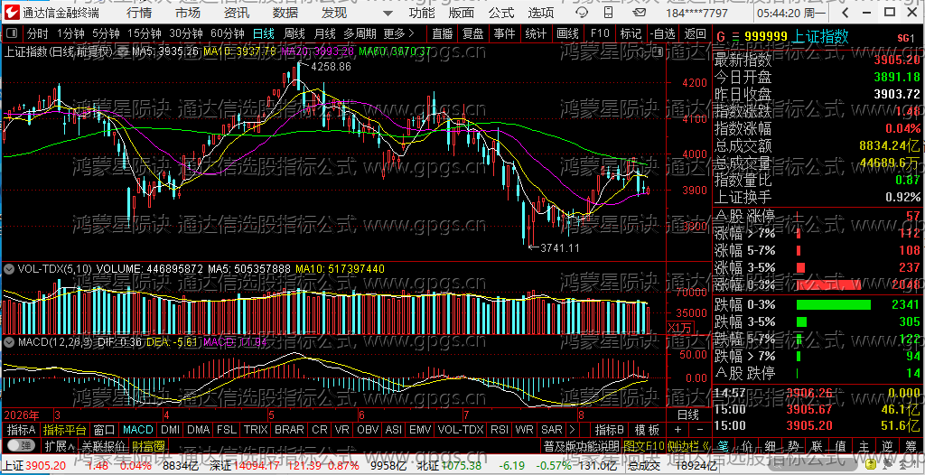Toggle the VOL-TDX panel round collapse button

coord(9,269)
